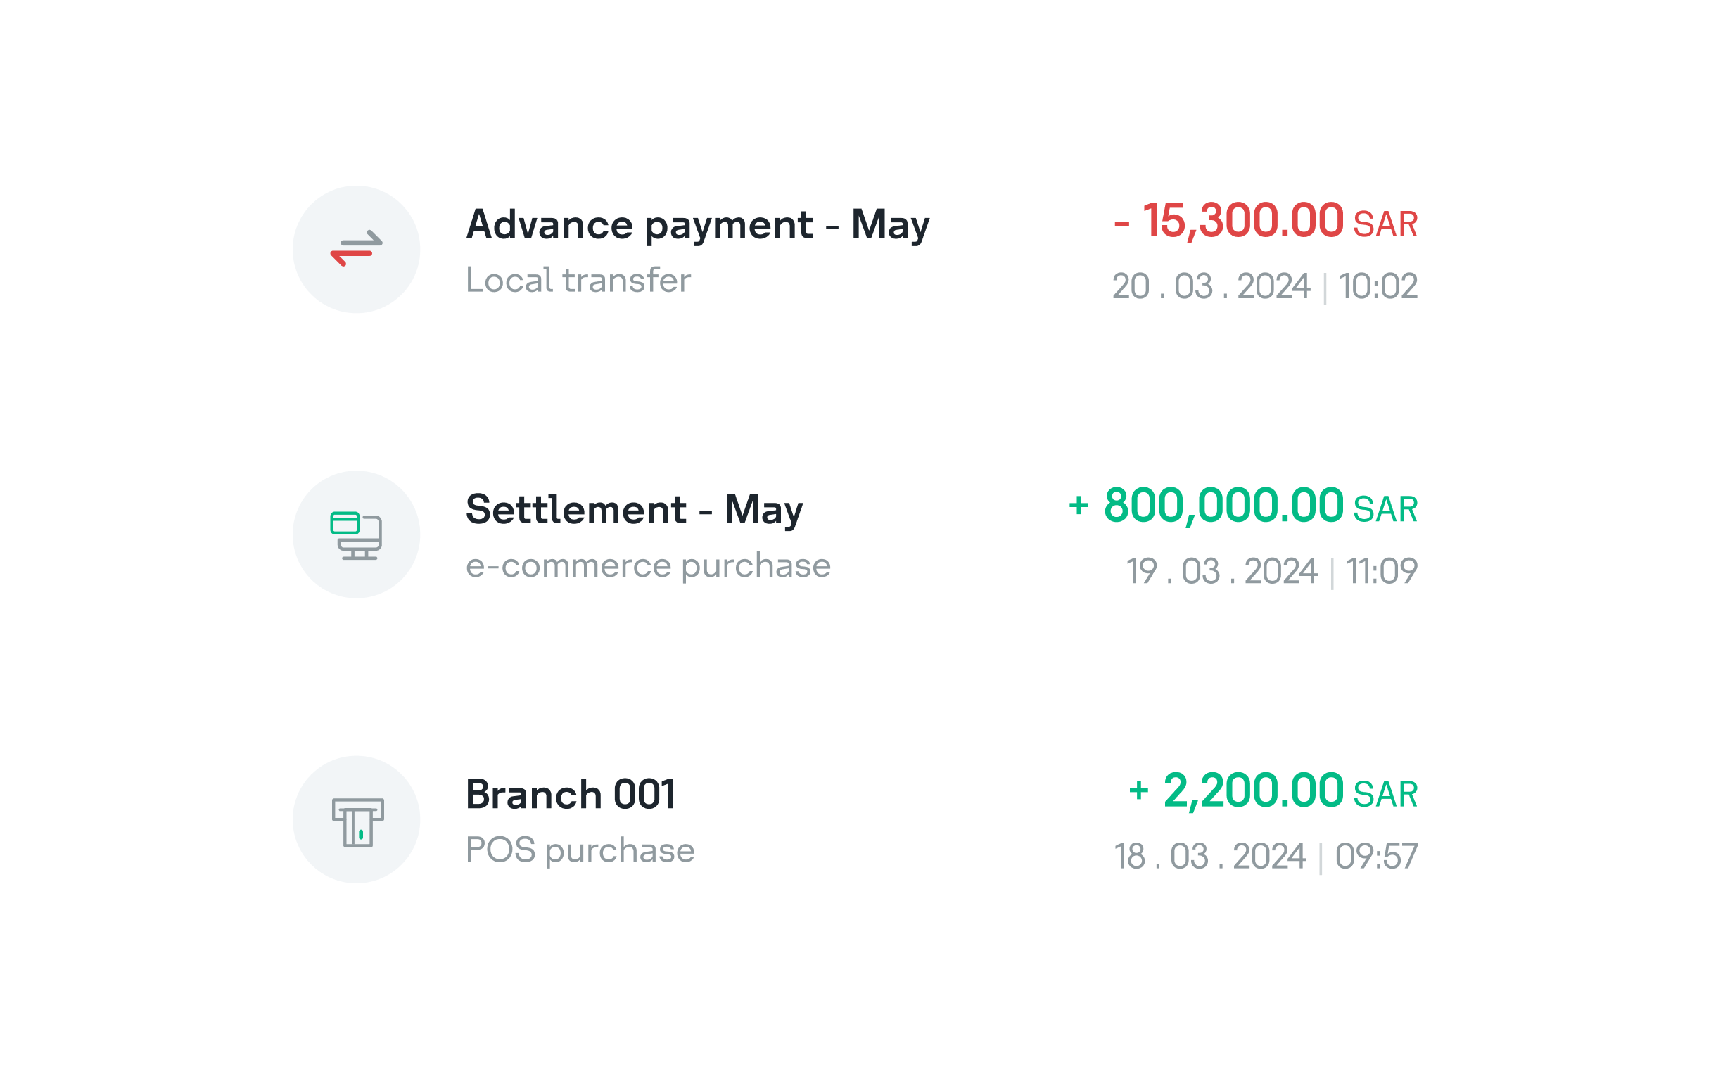Click the e-commerce purchase computer icon

click(356, 534)
